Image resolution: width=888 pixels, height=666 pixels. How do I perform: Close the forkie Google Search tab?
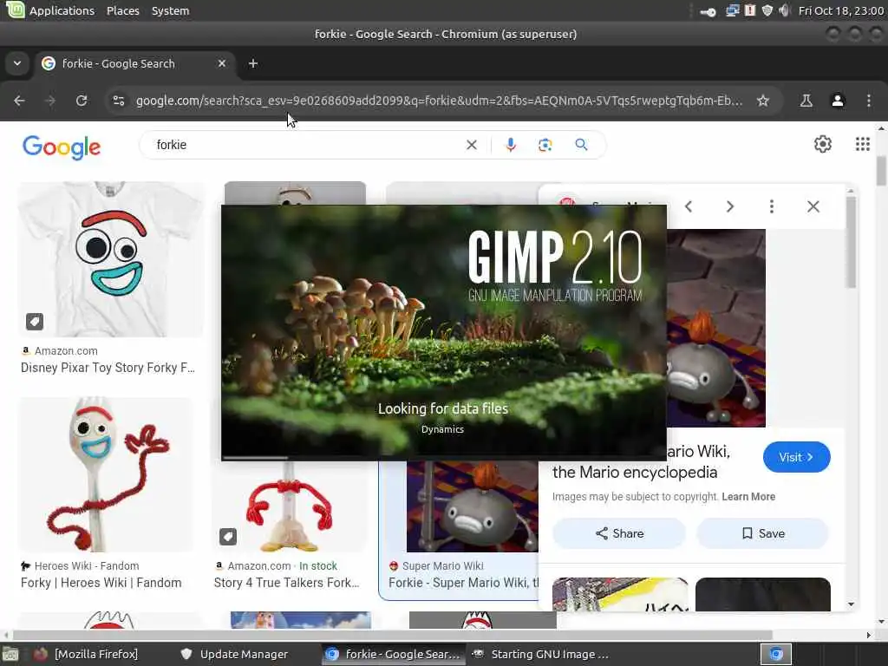[222, 63]
